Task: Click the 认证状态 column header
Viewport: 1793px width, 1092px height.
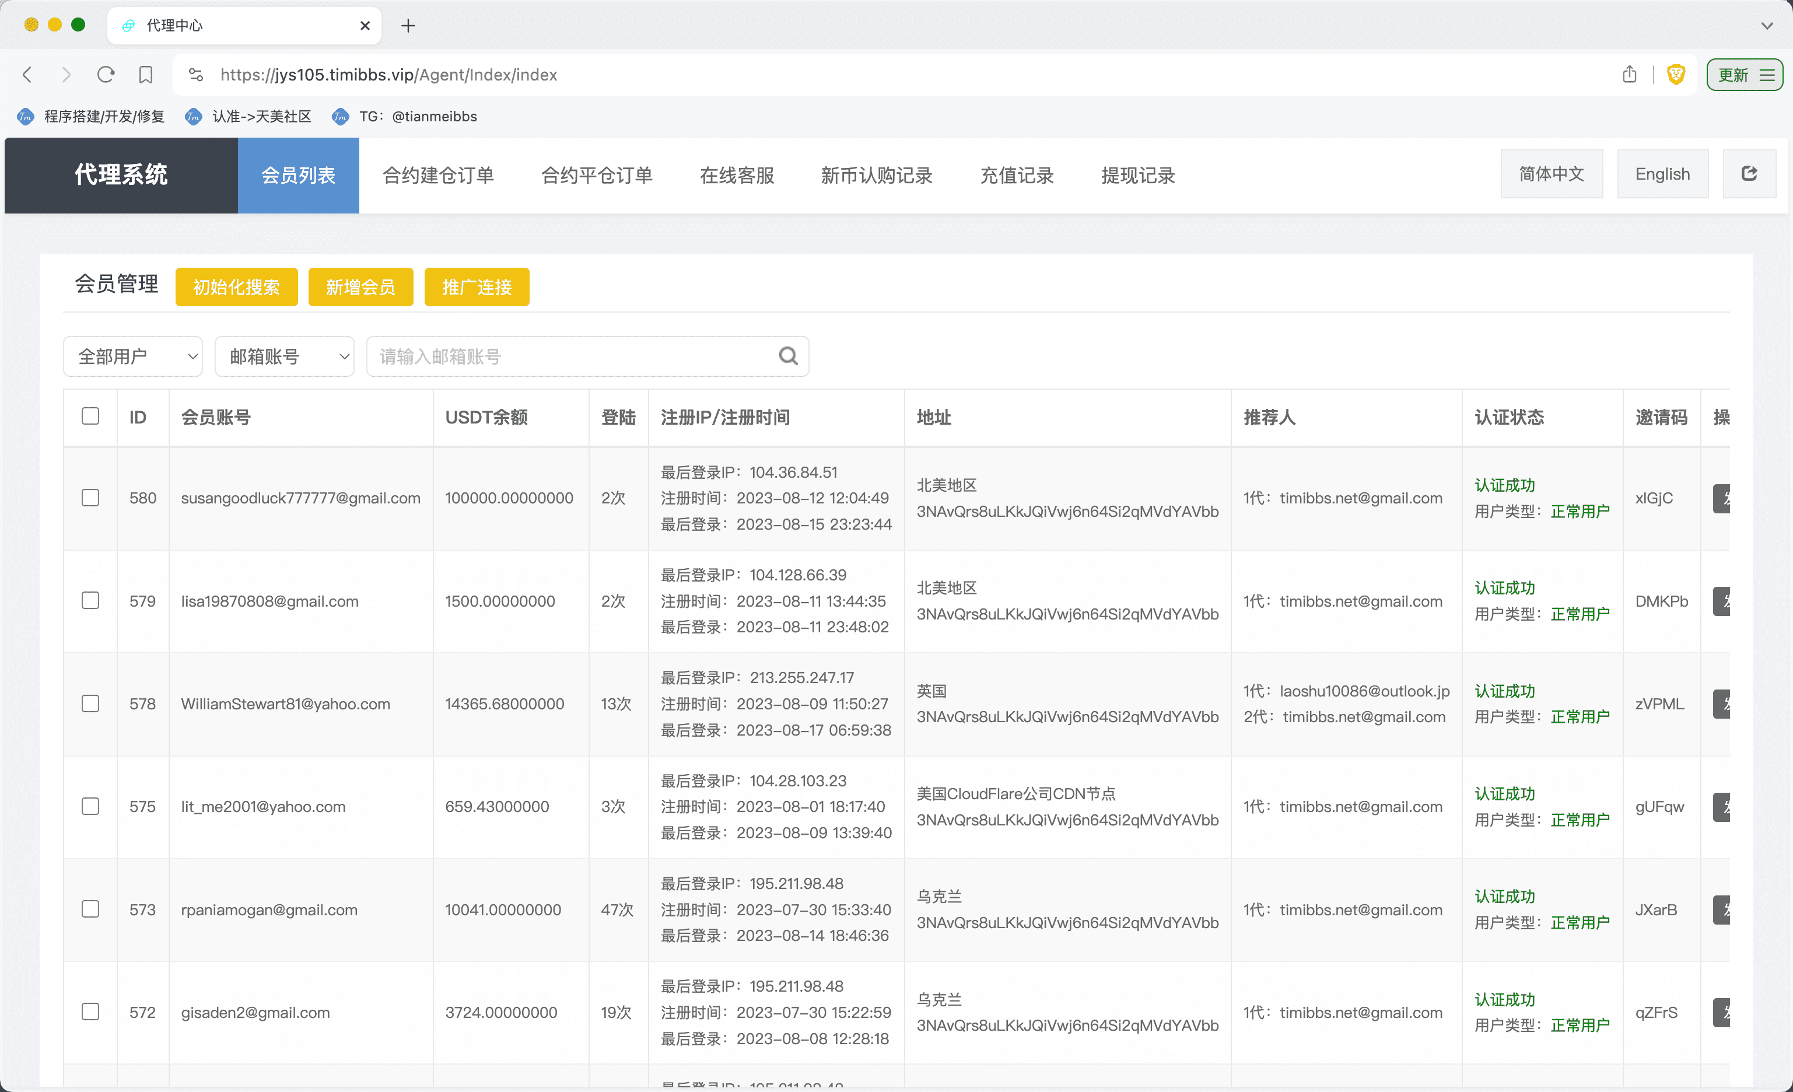Action: point(1509,417)
